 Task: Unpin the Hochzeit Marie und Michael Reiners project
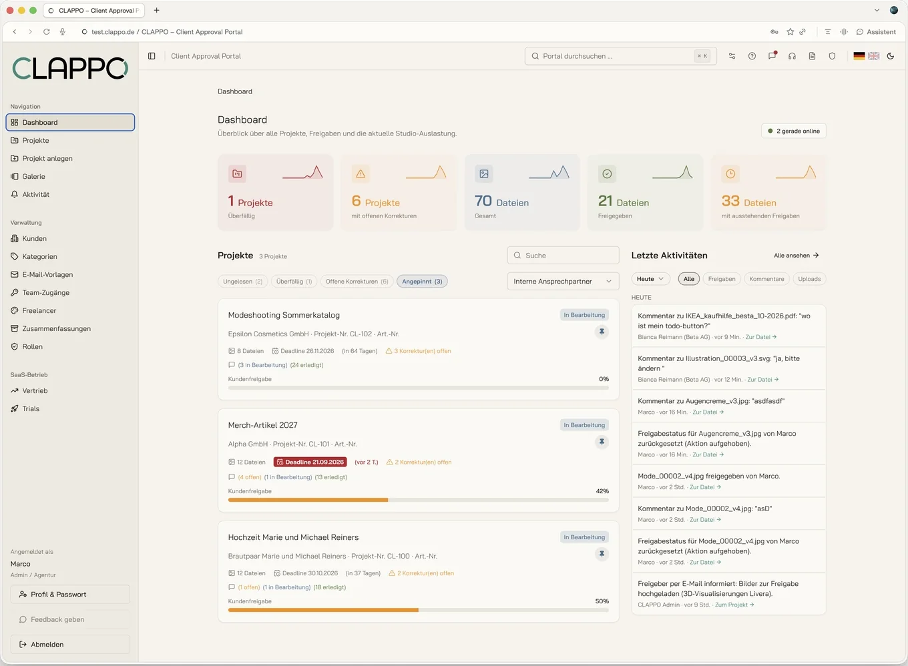602,554
